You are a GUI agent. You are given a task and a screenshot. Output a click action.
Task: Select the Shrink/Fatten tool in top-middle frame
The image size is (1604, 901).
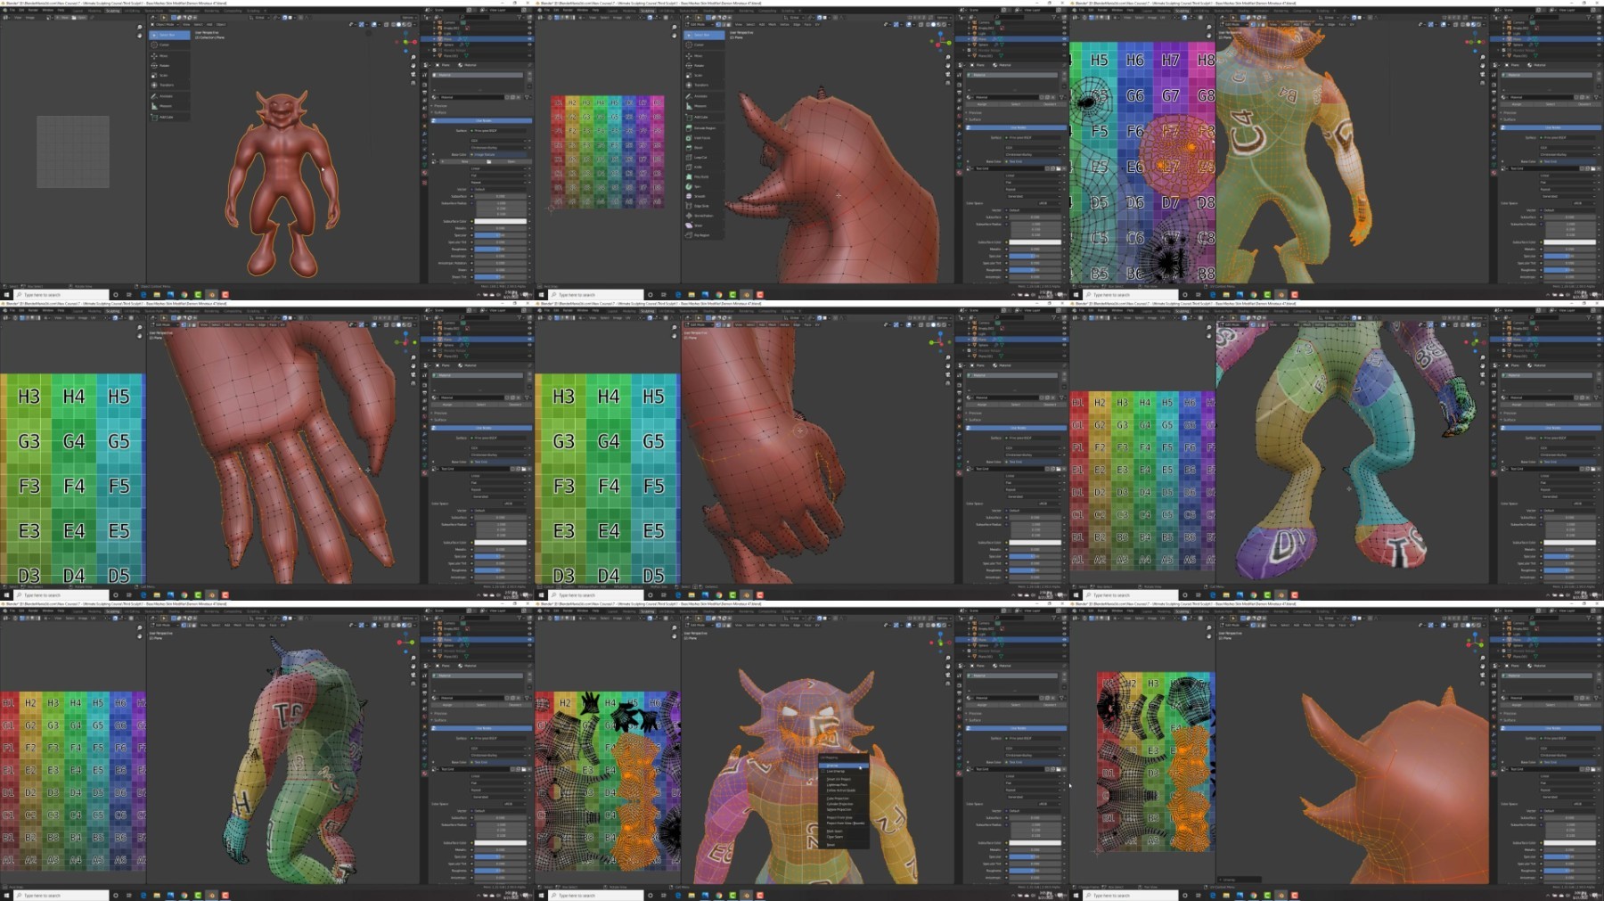[x=704, y=216]
